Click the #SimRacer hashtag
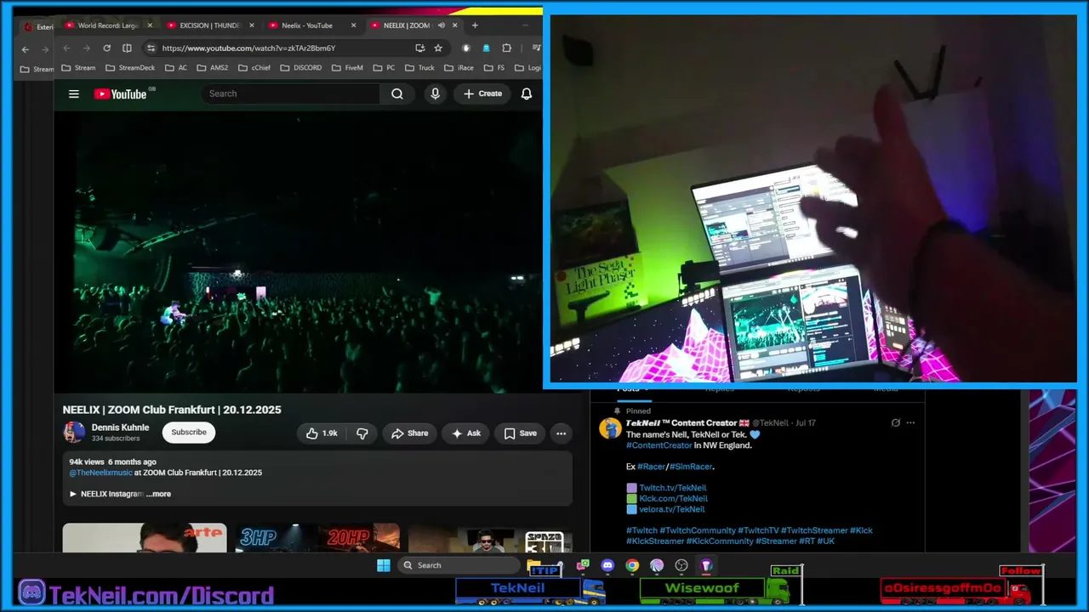The image size is (1089, 612). [691, 467]
